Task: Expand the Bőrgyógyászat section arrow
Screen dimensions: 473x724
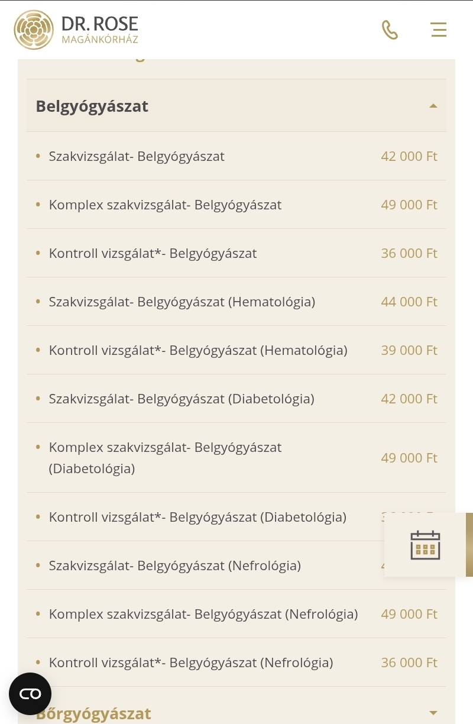Action: coord(433,713)
